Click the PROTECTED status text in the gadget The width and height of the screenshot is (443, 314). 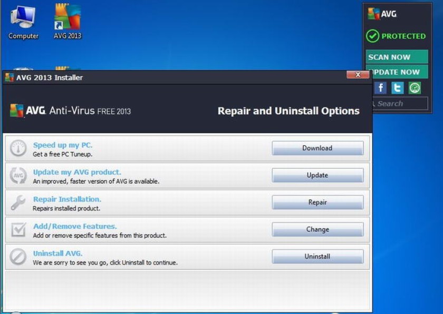pyautogui.click(x=403, y=36)
